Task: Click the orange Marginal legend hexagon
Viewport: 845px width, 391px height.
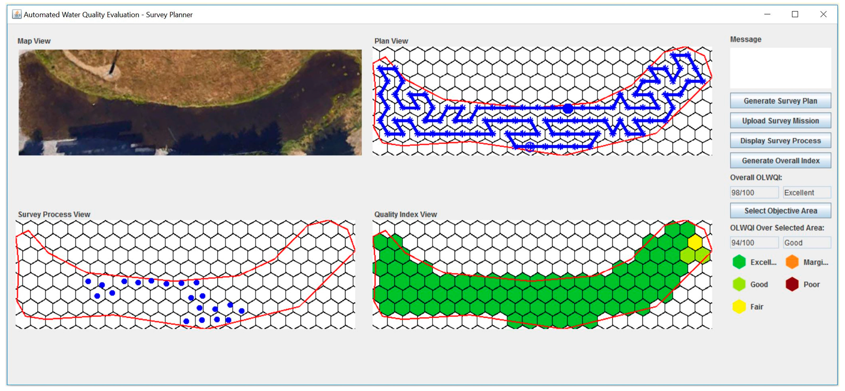Action: [x=792, y=262]
